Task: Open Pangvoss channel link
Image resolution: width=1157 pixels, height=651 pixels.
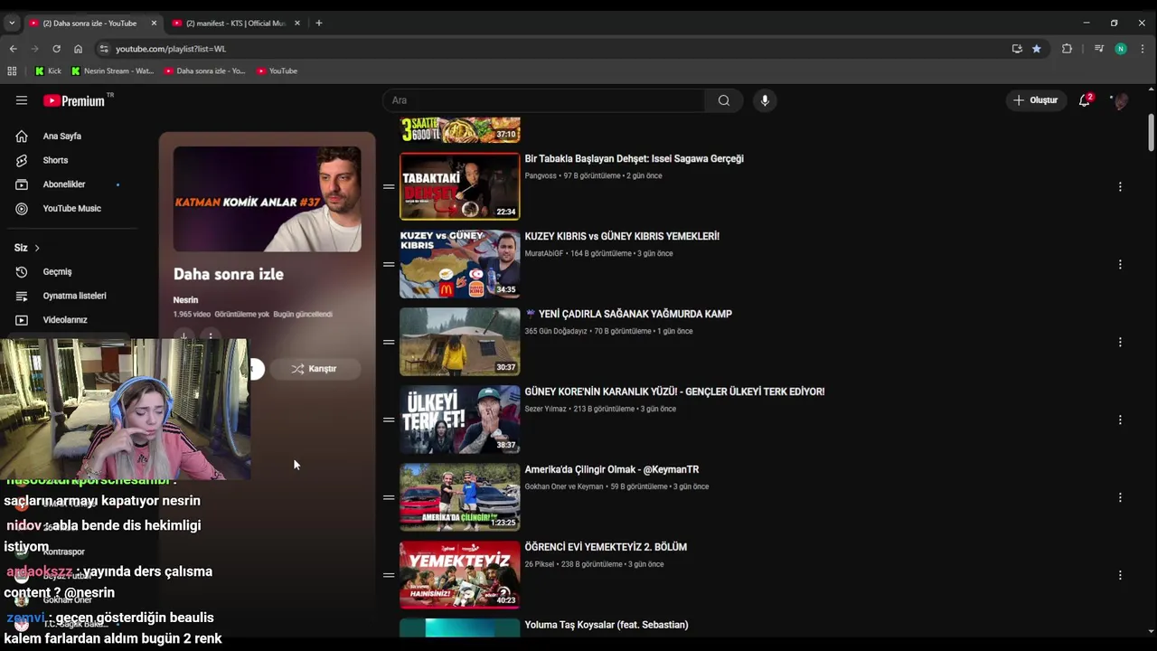Action: pyautogui.click(x=541, y=176)
